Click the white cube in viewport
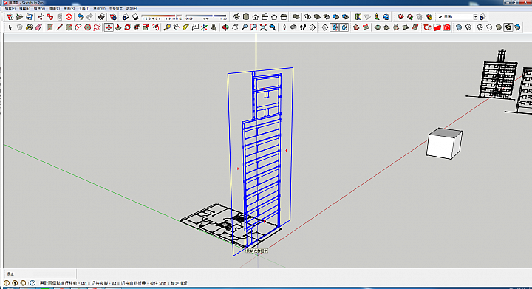 coord(444,143)
